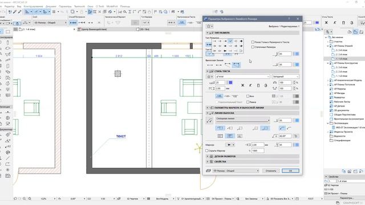Open the Параметры menu
This screenshot has height=205, width=365.
(65, 6)
